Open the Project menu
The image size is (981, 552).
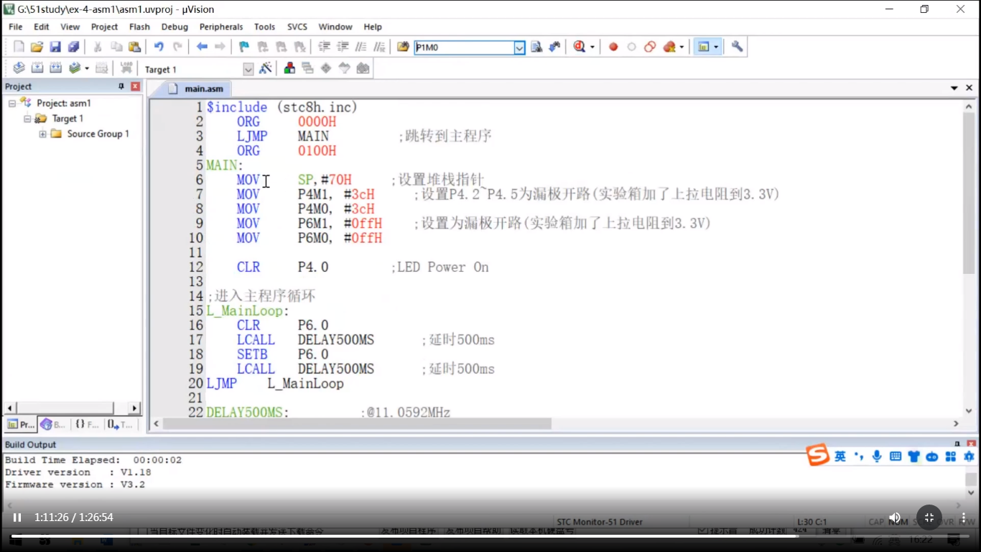(x=104, y=27)
